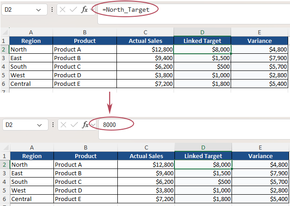Image resolution: width=290 pixels, height=206 pixels.
Task: Select column C header in top sheet
Action: (x=145, y=32)
